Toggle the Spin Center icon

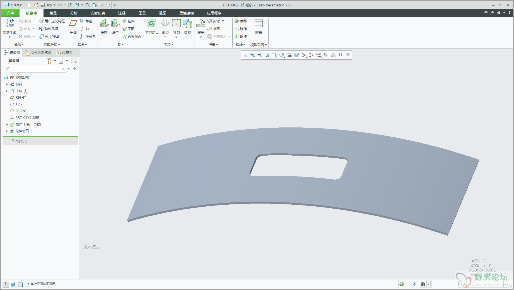311,55
